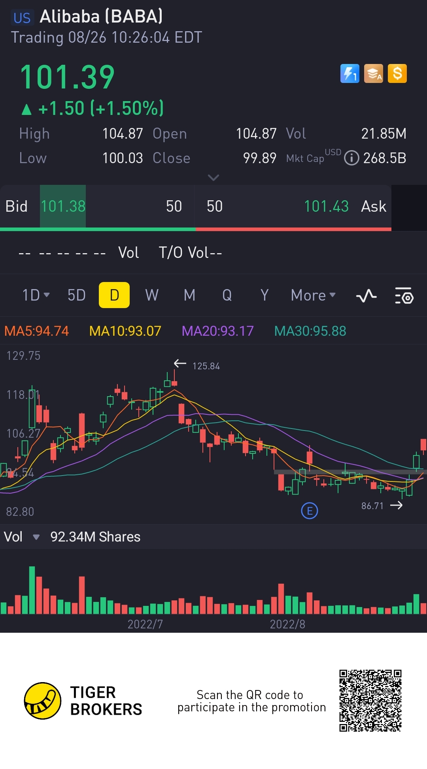Tap the MA10:93.07 label
The width and height of the screenshot is (427, 769).
click(125, 331)
